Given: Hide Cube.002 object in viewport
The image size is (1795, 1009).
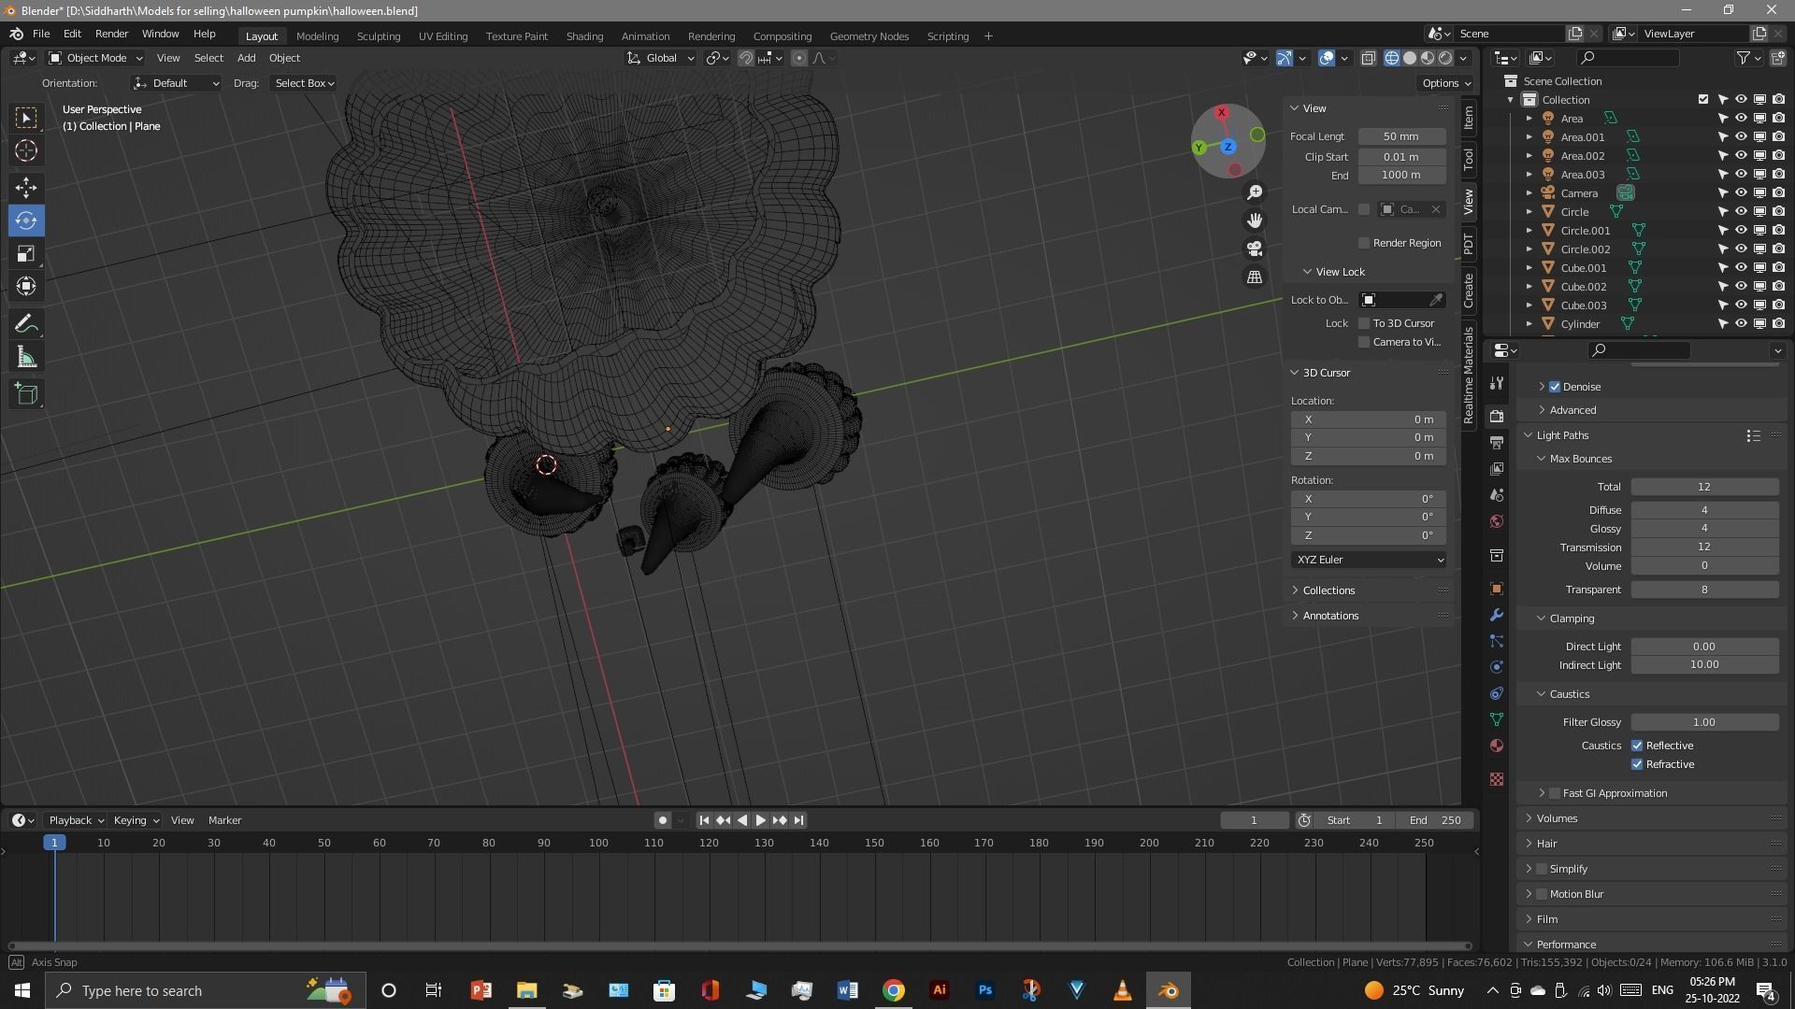Looking at the screenshot, I should click(1741, 286).
